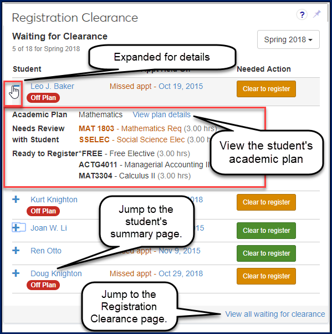Pin the Registration Clearance widget
Screen dimensions: 332x334
316,14
